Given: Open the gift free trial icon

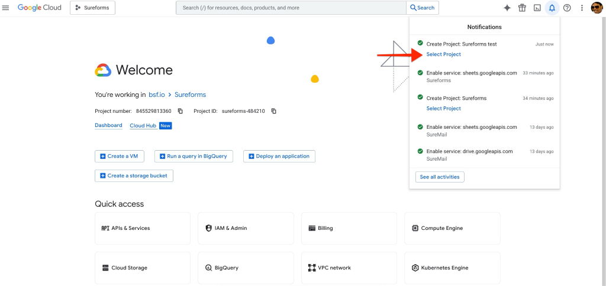Looking at the screenshot, I should pos(522,8).
